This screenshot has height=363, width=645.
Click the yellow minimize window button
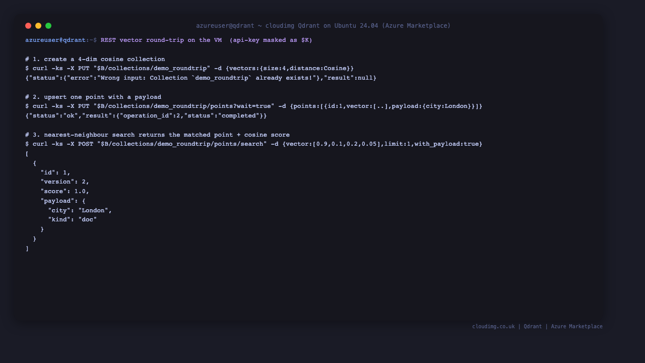[x=38, y=26]
